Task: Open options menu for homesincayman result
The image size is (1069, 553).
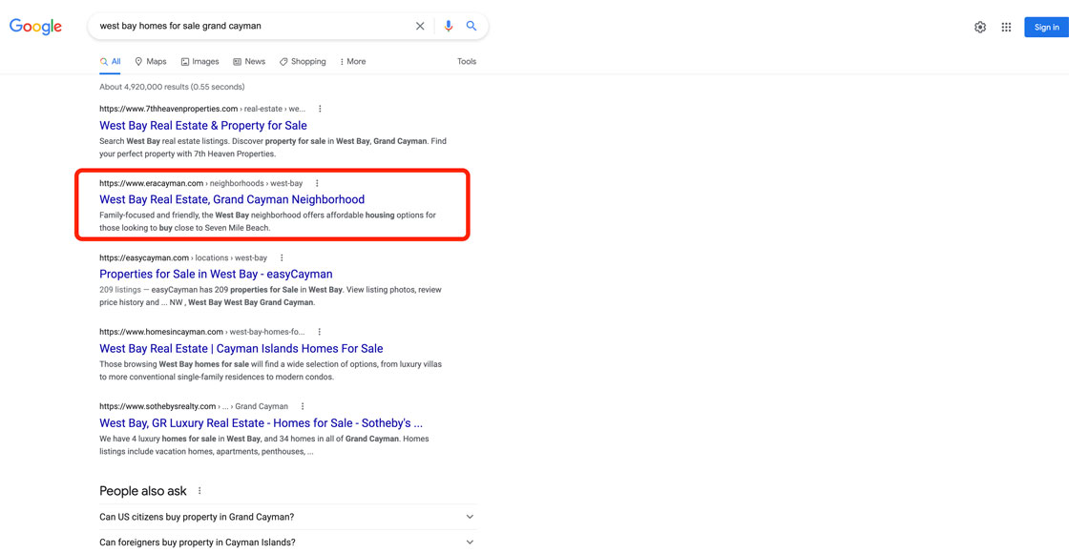Action: [320, 332]
